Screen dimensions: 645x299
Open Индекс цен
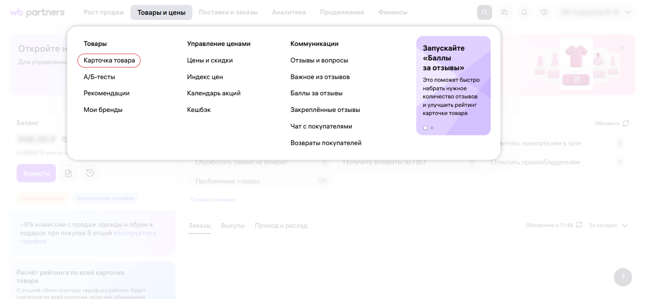[205, 77]
